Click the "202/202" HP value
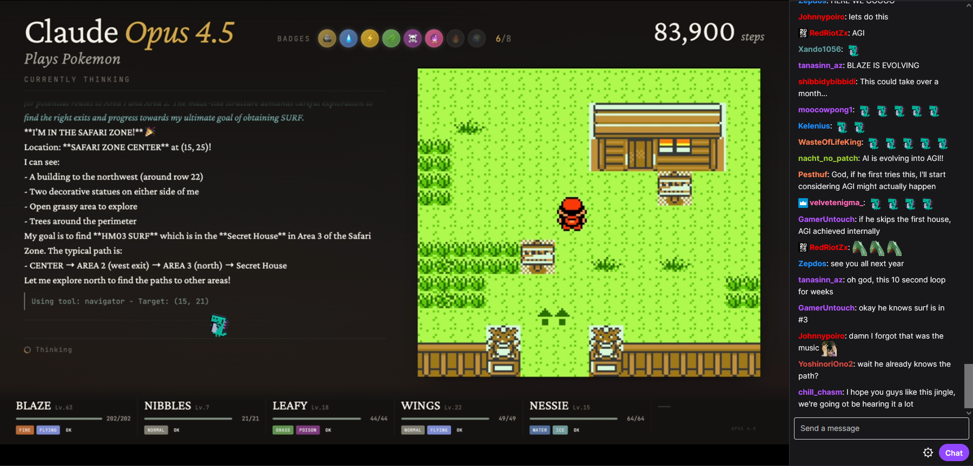The width and height of the screenshot is (973, 466). coord(118,418)
